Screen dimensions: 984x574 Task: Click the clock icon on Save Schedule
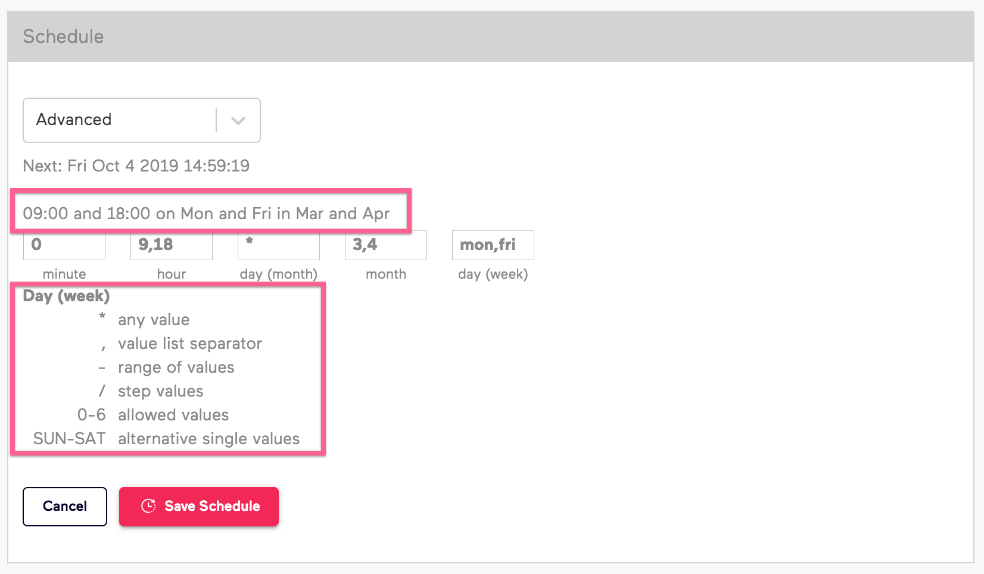tap(148, 506)
